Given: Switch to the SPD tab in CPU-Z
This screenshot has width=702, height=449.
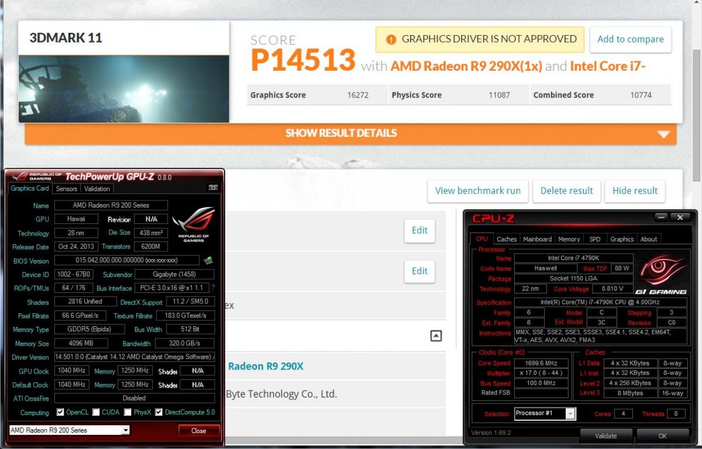Looking at the screenshot, I should 595,239.
